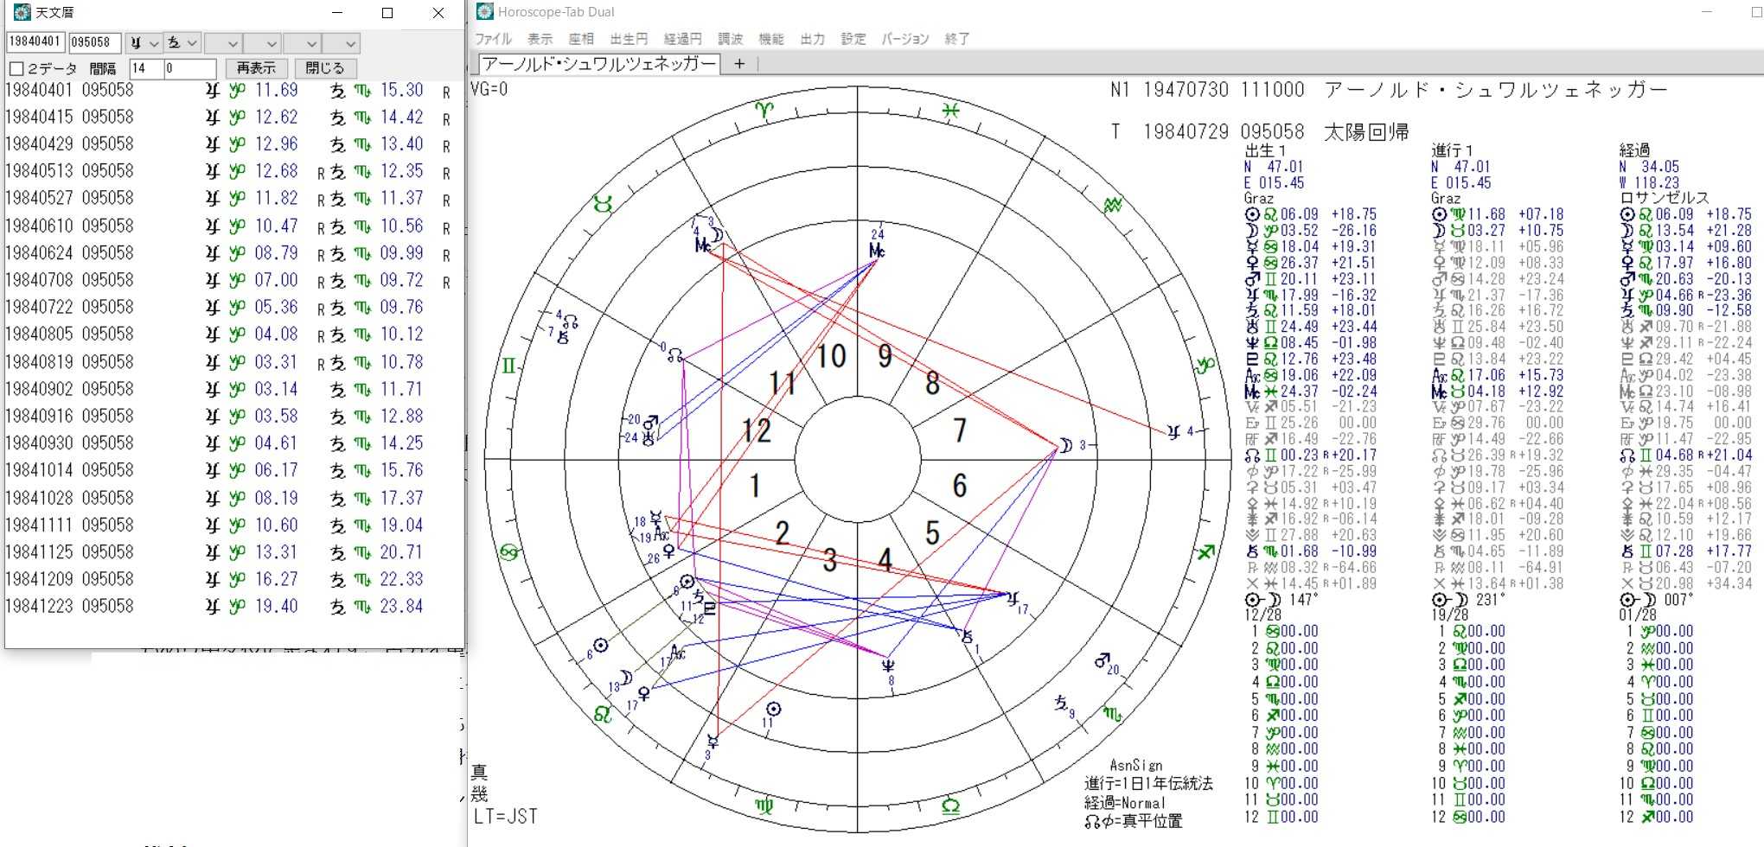Image resolution: width=1764 pixels, height=847 pixels.
Task: Click the Gemini sign on the chart ring
Action: (508, 366)
